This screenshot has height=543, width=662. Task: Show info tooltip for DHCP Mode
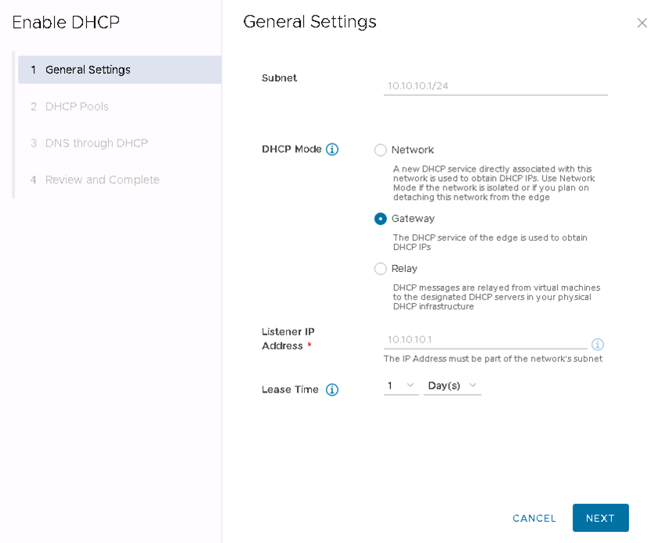click(x=332, y=150)
